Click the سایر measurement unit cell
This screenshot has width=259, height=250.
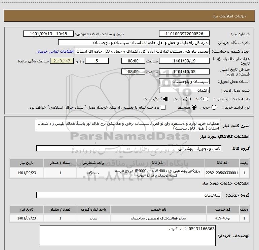94,218
